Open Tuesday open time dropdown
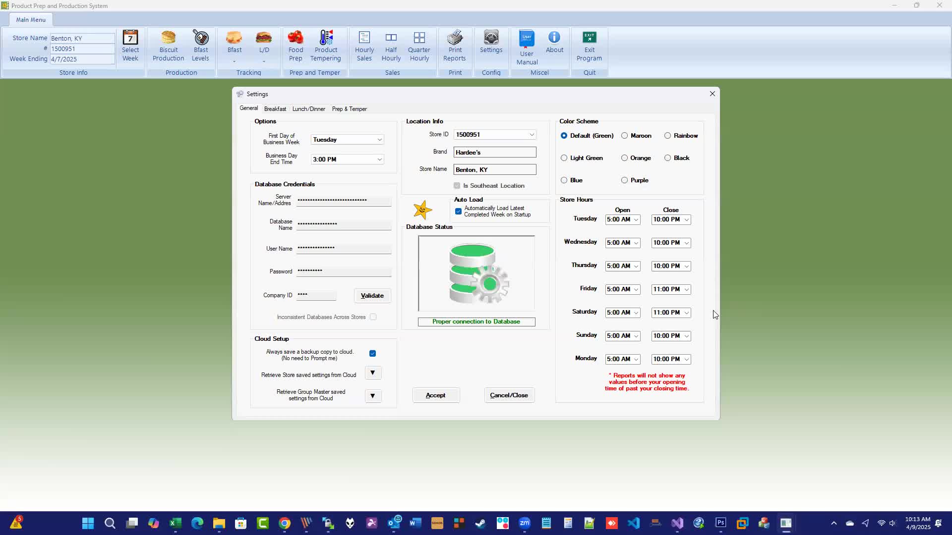 [623, 219]
